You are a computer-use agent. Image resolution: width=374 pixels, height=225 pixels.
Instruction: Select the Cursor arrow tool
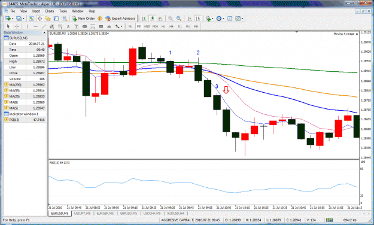point(8,26)
